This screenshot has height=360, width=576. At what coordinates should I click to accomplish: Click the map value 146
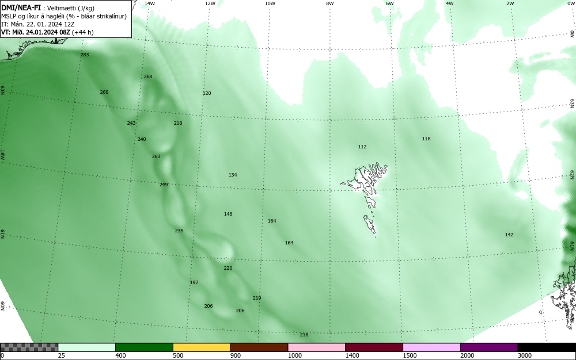[x=228, y=214]
